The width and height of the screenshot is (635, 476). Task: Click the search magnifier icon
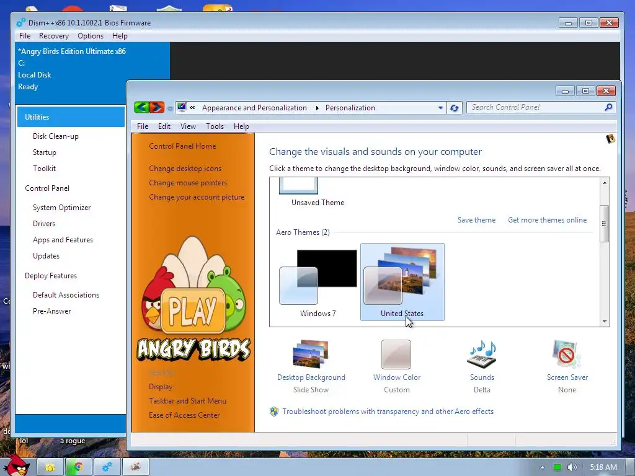[608, 107]
